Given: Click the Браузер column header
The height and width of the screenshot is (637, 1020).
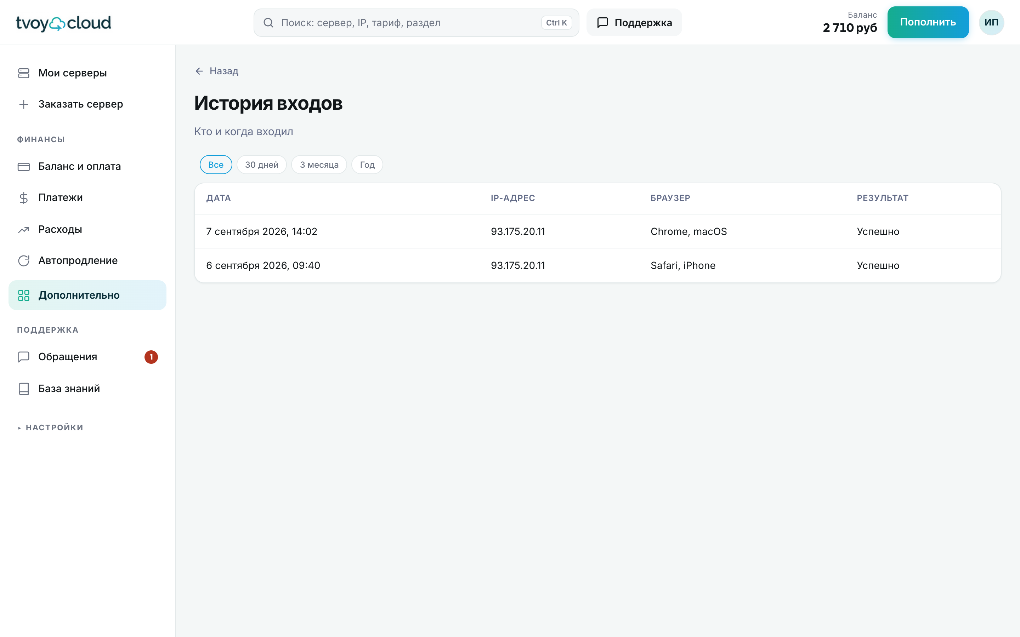Looking at the screenshot, I should [x=670, y=199].
